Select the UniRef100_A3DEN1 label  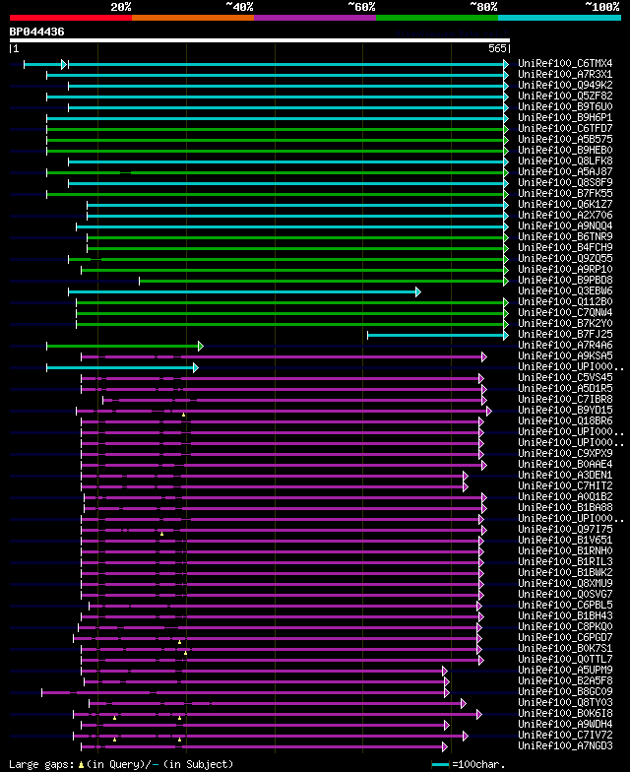565,475
